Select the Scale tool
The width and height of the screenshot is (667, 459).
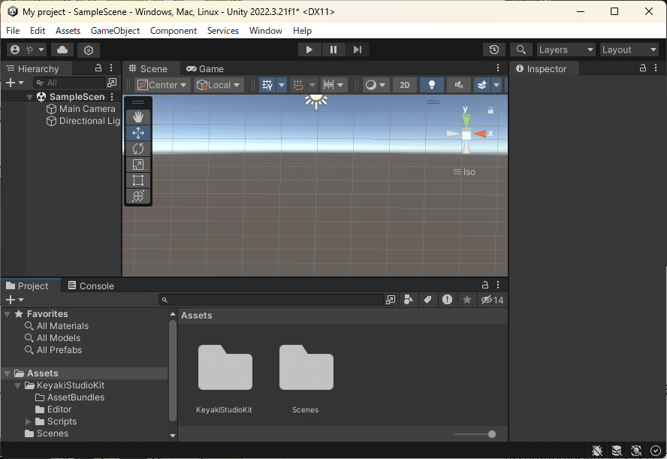tap(137, 165)
